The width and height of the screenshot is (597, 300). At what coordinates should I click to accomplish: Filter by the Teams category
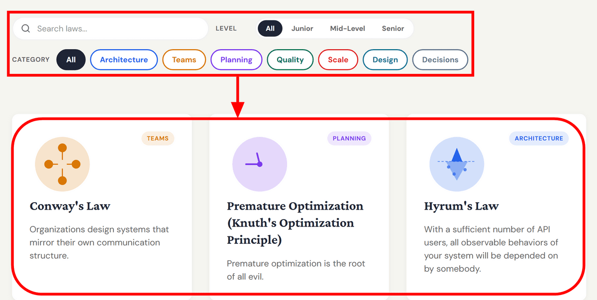tap(184, 60)
